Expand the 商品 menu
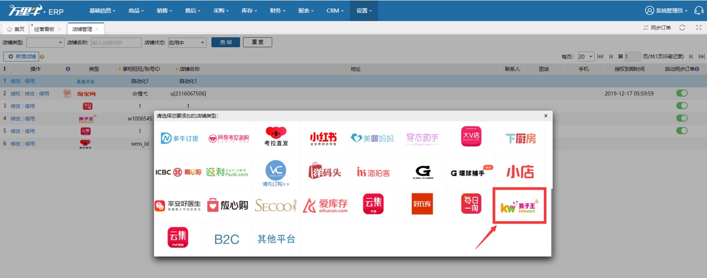 (136, 10)
